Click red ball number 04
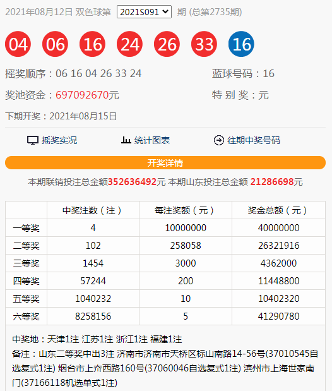The width and height of the screenshot is (332, 391). 18,44
